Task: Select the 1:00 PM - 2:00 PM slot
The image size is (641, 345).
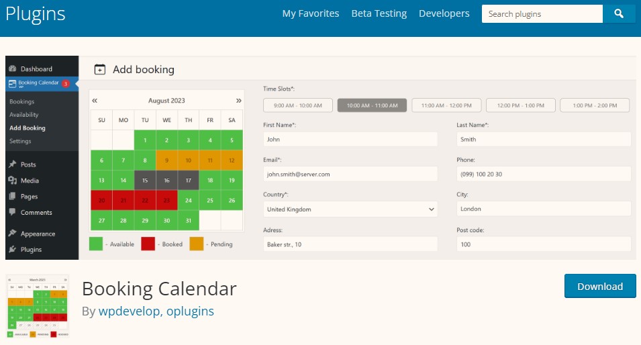Action: [x=595, y=105]
